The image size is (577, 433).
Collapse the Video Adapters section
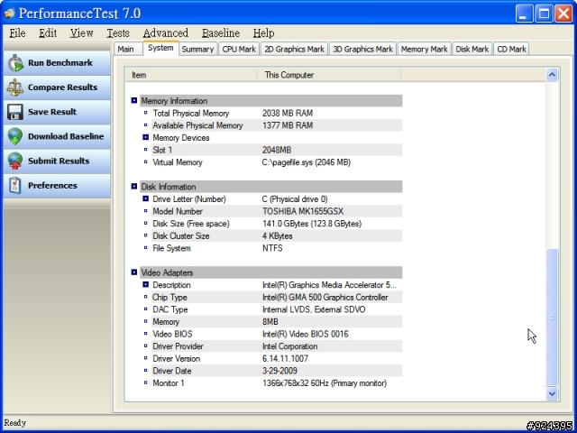click(134, 272)
